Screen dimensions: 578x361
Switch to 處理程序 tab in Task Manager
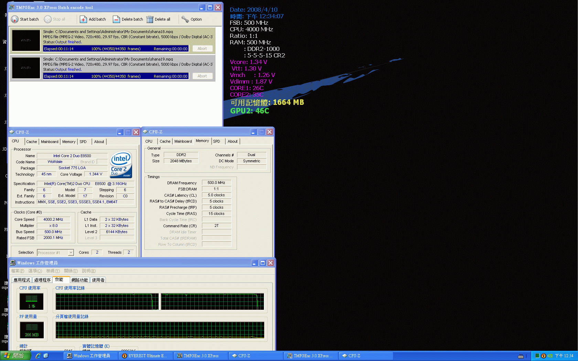(42, 280)
